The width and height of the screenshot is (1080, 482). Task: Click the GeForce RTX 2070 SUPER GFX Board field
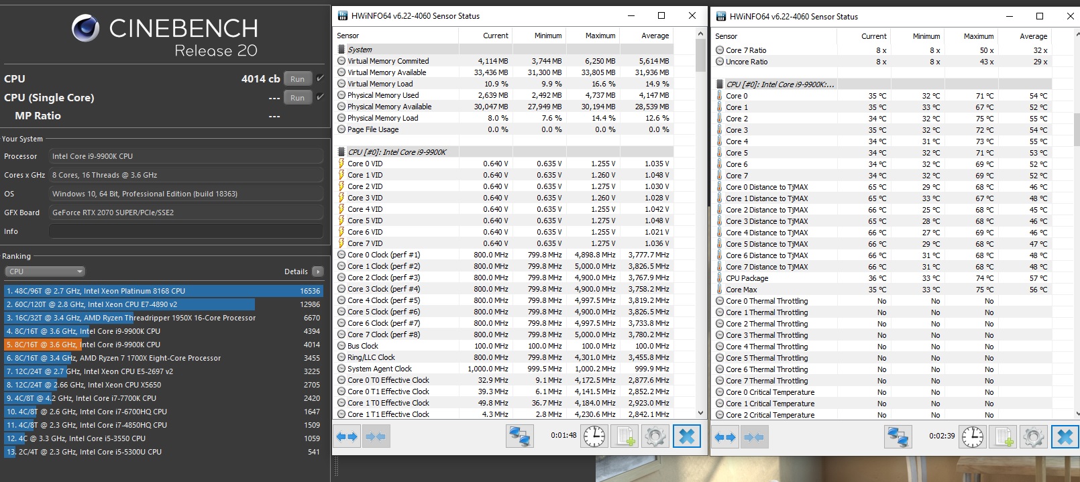pyautogui.click(x=186, y=213)
